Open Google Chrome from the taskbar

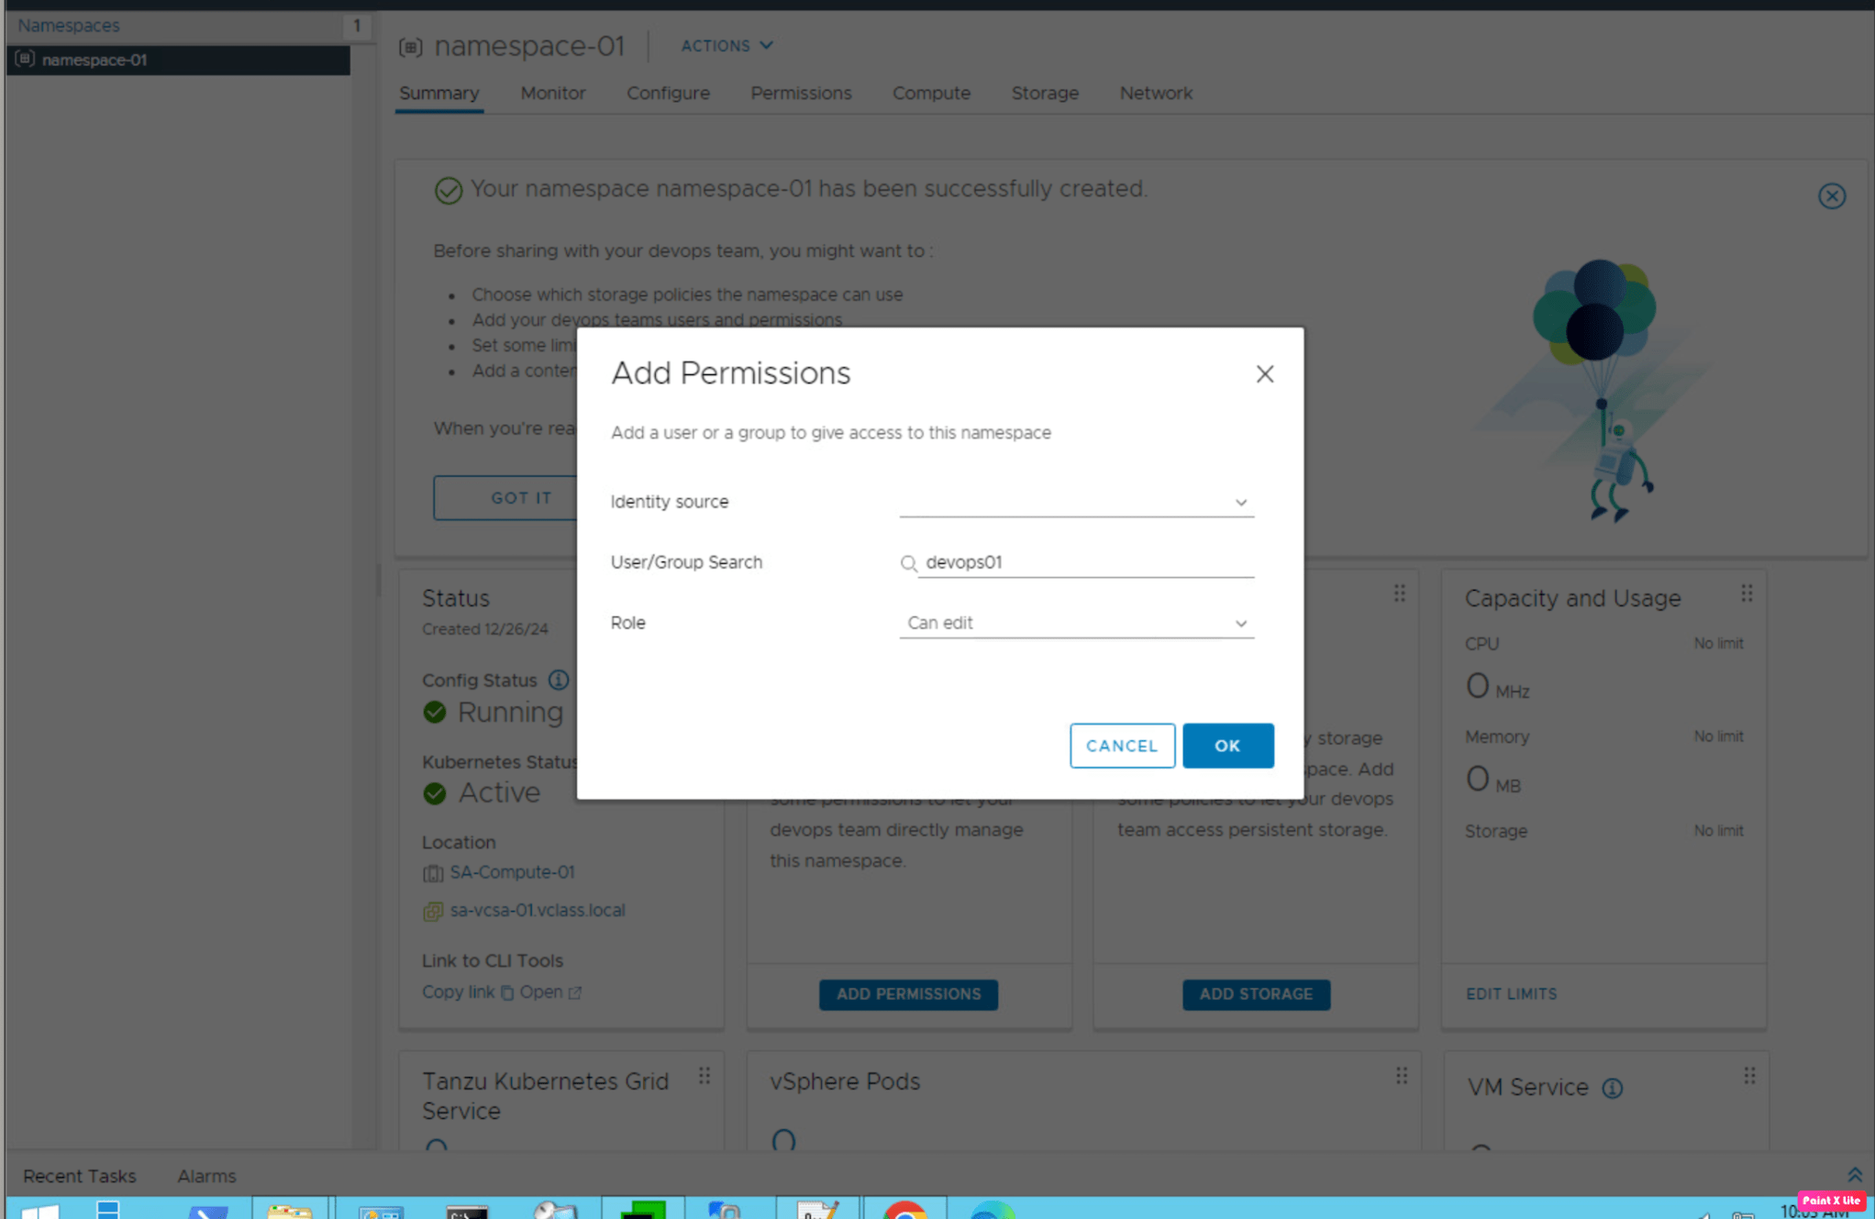(905, 1209)
